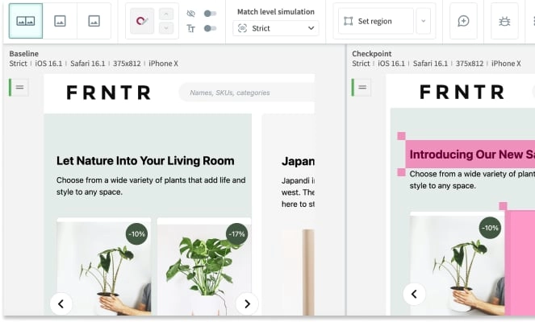The width and height of the screenshot is (535, 322).
Task: Click the left carousel arrow in Checkpoint
Action: click(414, 294)
